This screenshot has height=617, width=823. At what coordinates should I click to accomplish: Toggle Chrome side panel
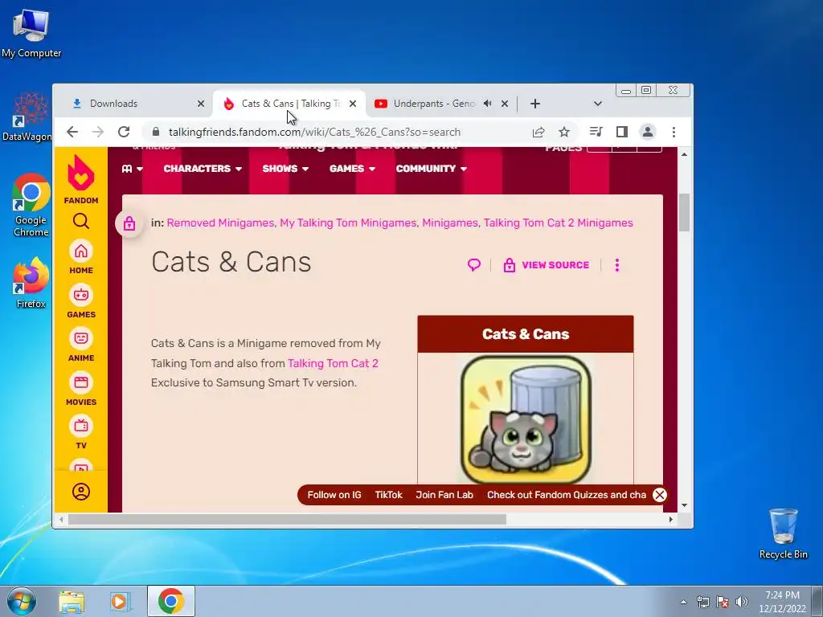point(622,132)
